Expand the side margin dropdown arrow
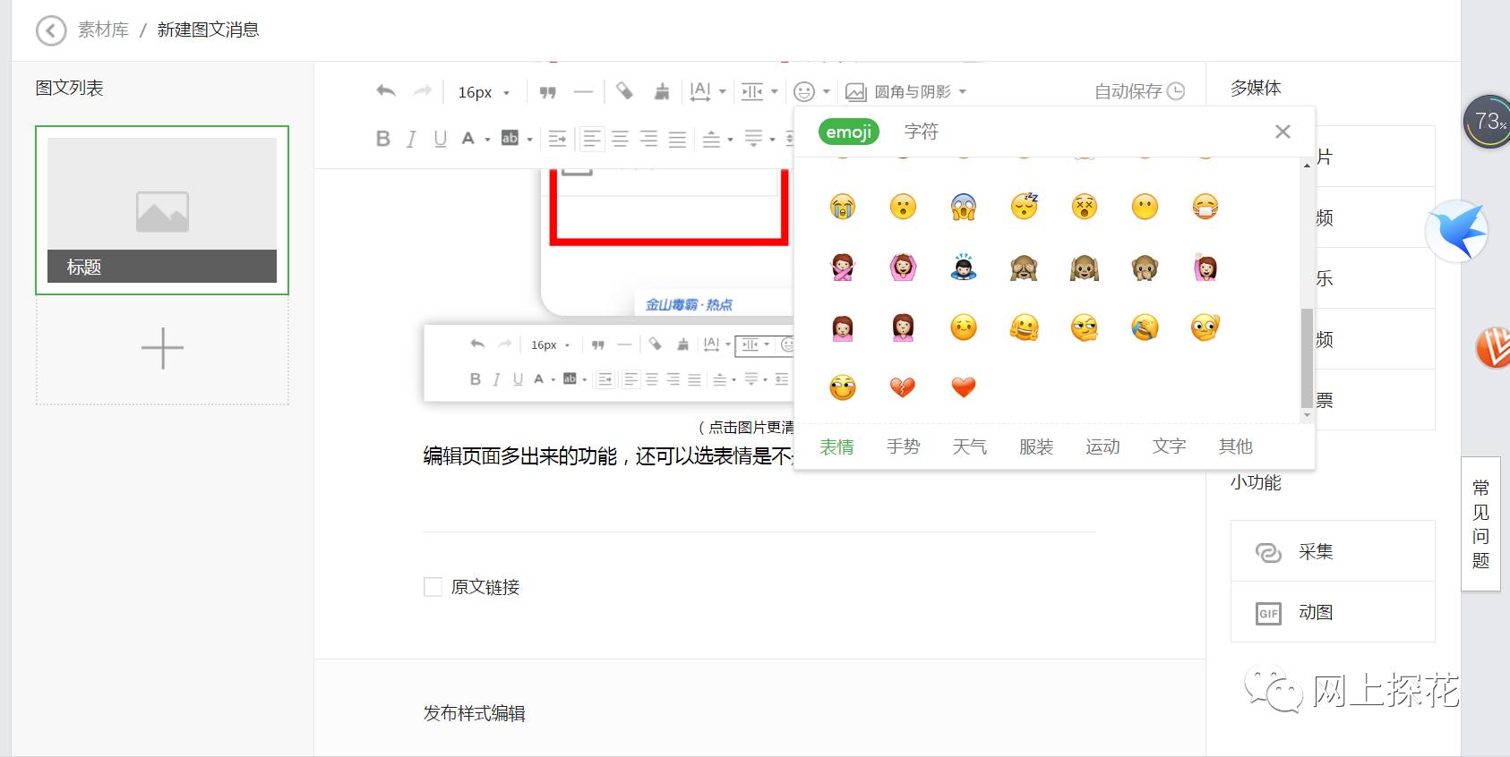 774,91
